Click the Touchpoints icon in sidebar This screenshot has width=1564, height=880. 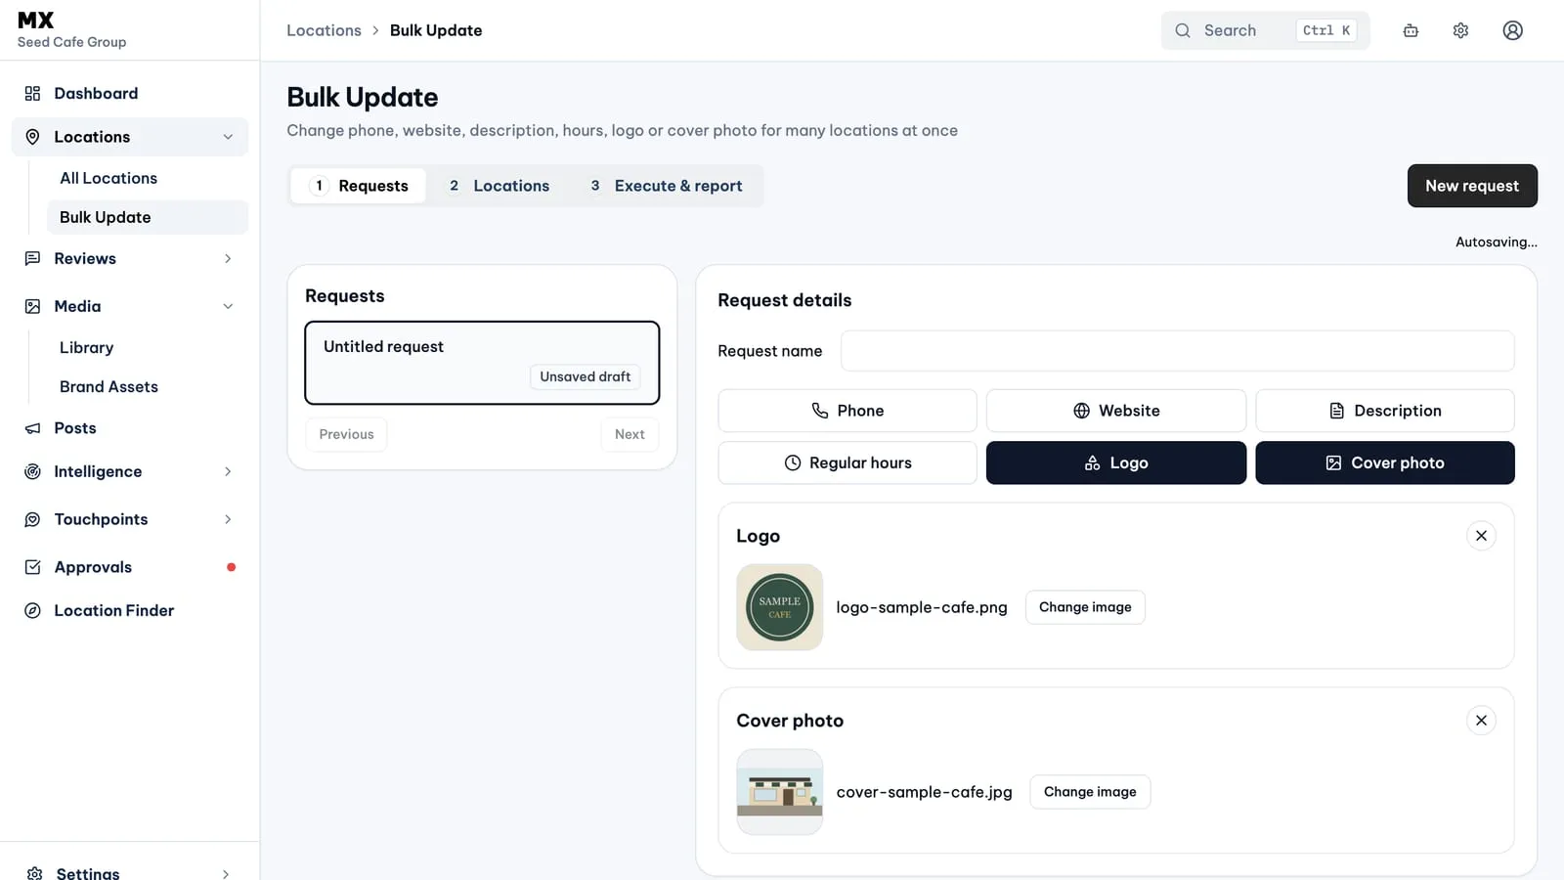[x=32, y=519]
